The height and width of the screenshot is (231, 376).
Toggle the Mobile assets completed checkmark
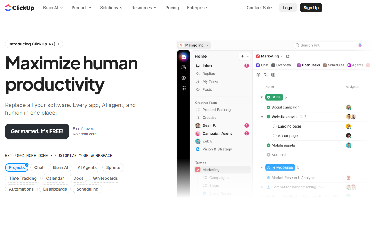(x=268, y=145)
